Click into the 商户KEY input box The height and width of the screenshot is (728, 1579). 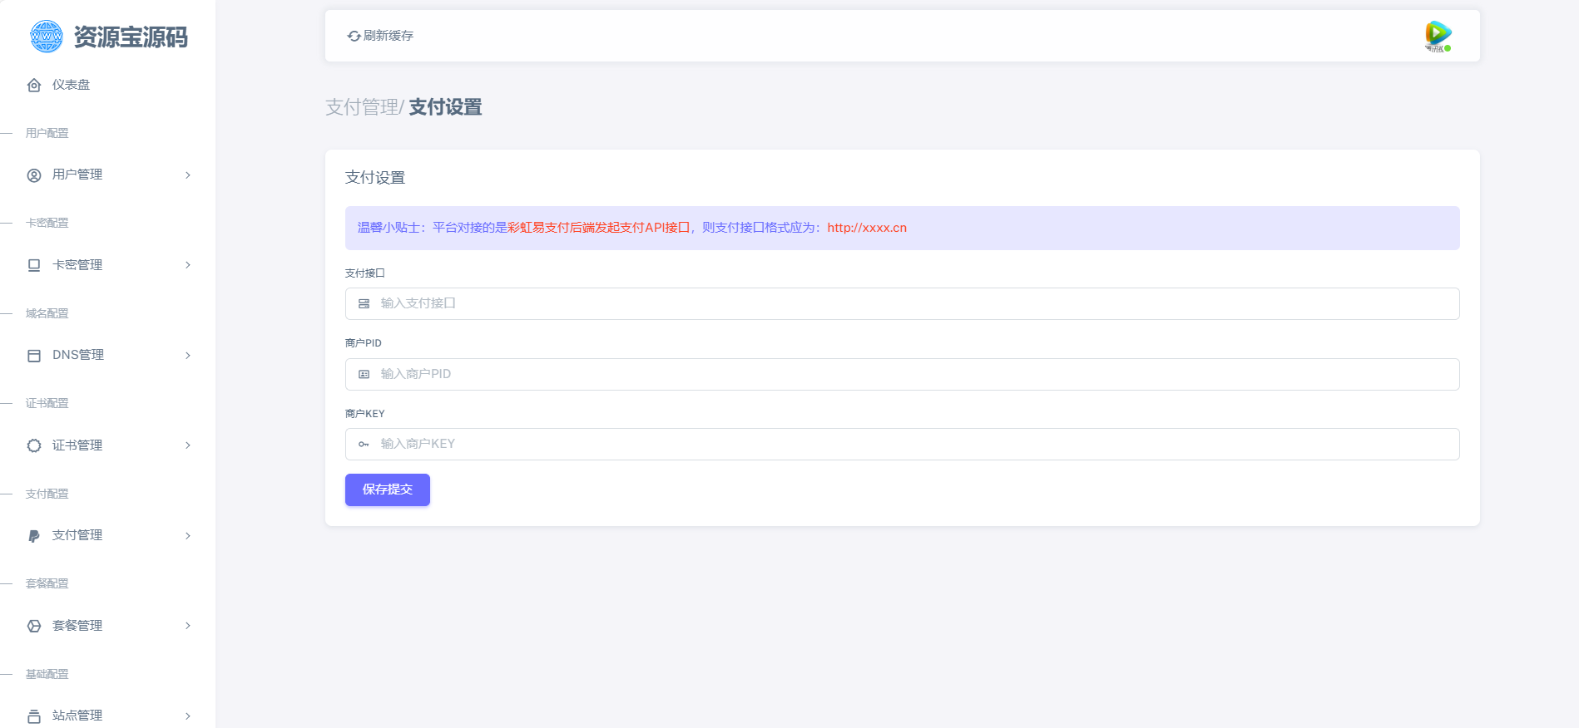point(902,444)
